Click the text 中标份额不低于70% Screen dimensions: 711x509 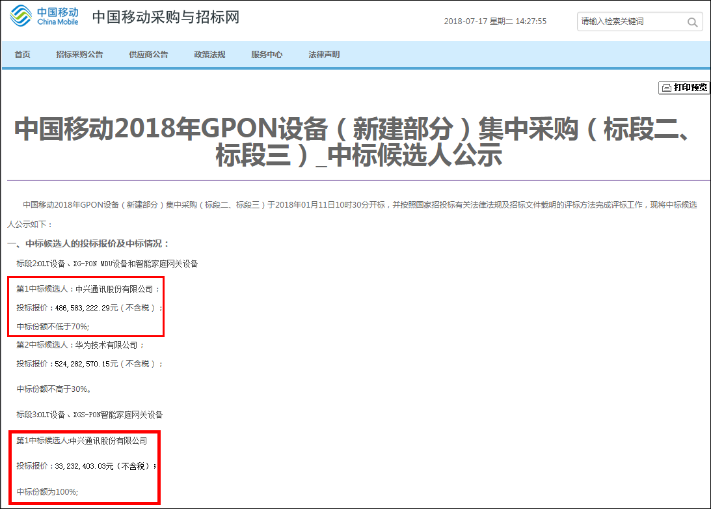53,326
